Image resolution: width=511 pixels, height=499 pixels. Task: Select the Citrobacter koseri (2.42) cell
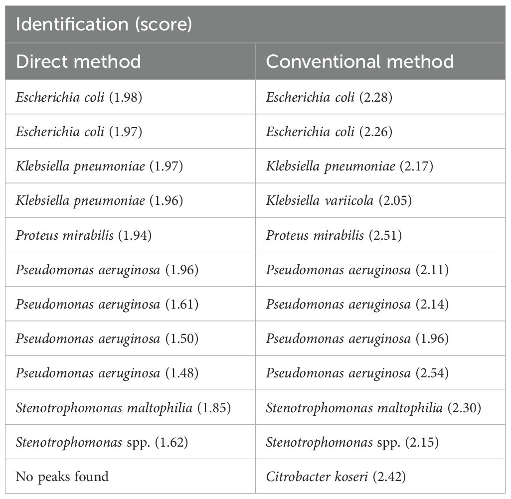point(336,477)
